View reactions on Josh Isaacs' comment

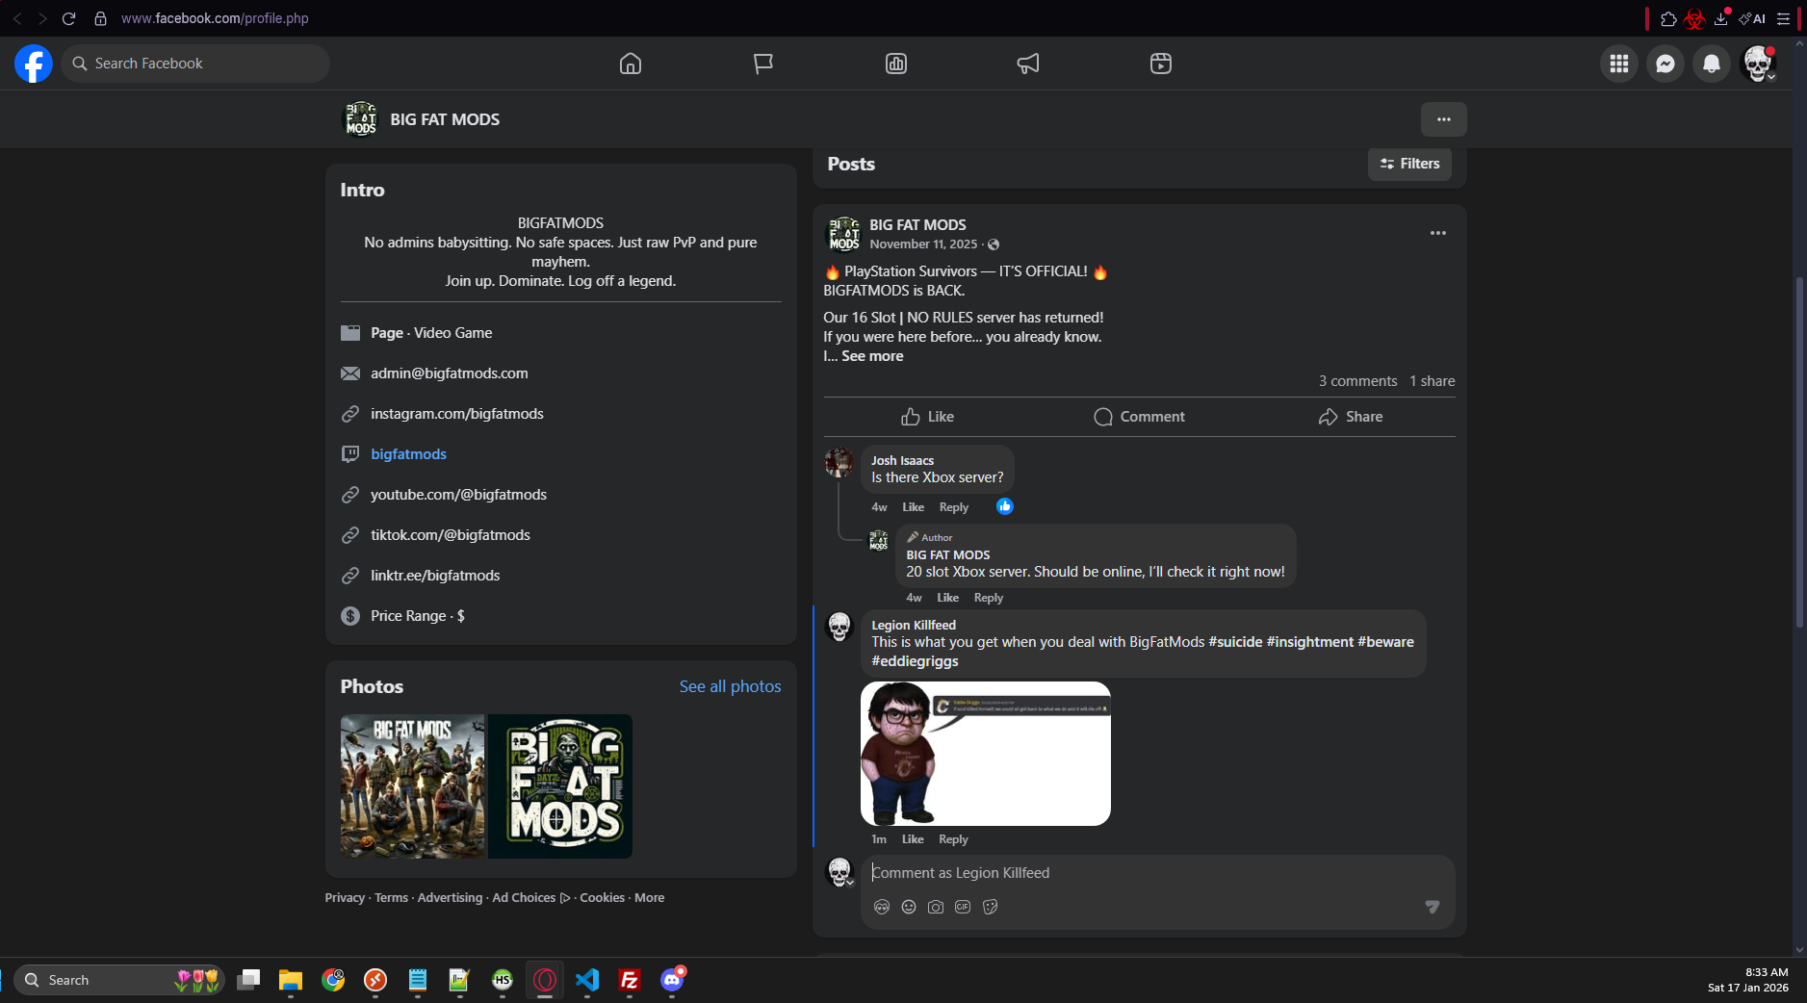point(1005,506)
